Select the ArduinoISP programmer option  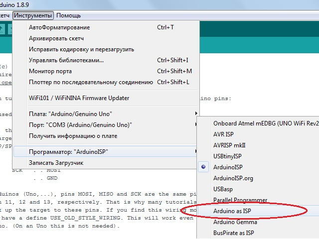259,167
